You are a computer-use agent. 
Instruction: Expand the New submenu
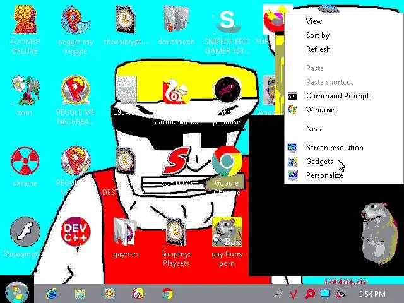click(343, 129)
